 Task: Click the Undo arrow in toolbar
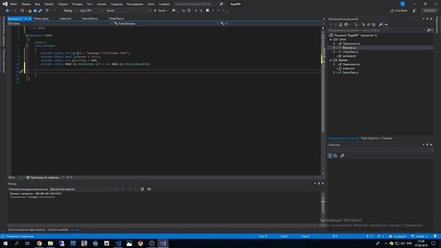click(47, 10)
